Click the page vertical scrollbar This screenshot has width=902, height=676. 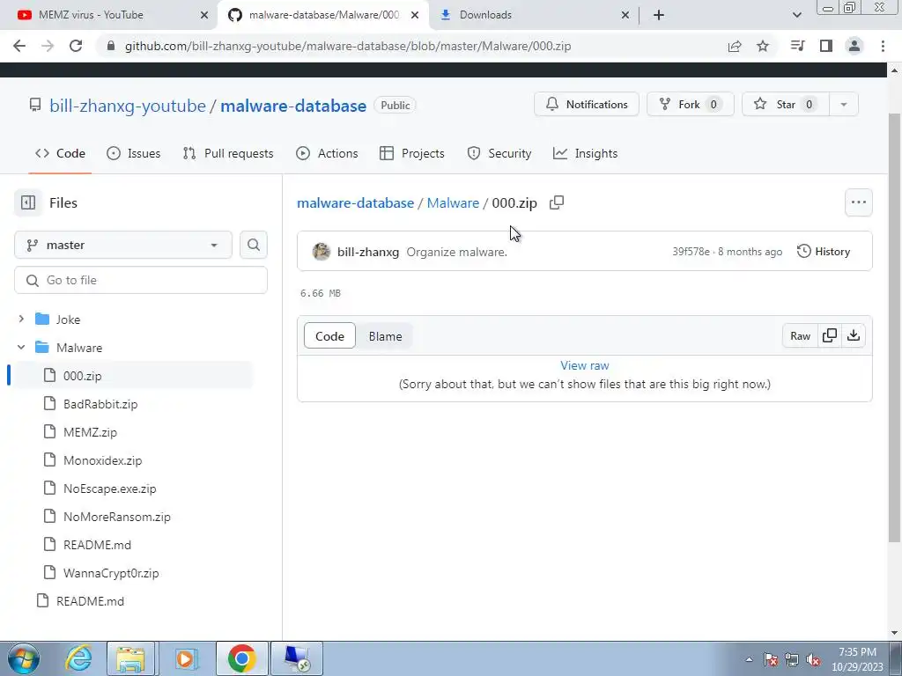[894, 327]
